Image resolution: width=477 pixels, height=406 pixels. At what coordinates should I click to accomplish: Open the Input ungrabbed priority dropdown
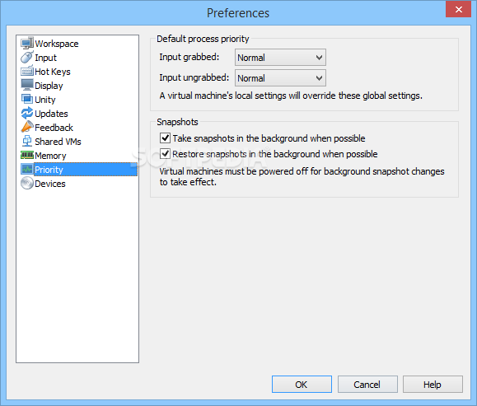280,78
